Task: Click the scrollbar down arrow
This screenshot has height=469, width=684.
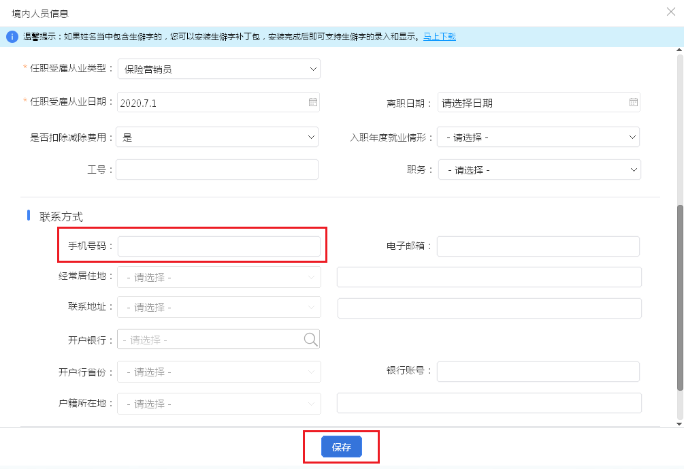Action: (x=679, y=423)
